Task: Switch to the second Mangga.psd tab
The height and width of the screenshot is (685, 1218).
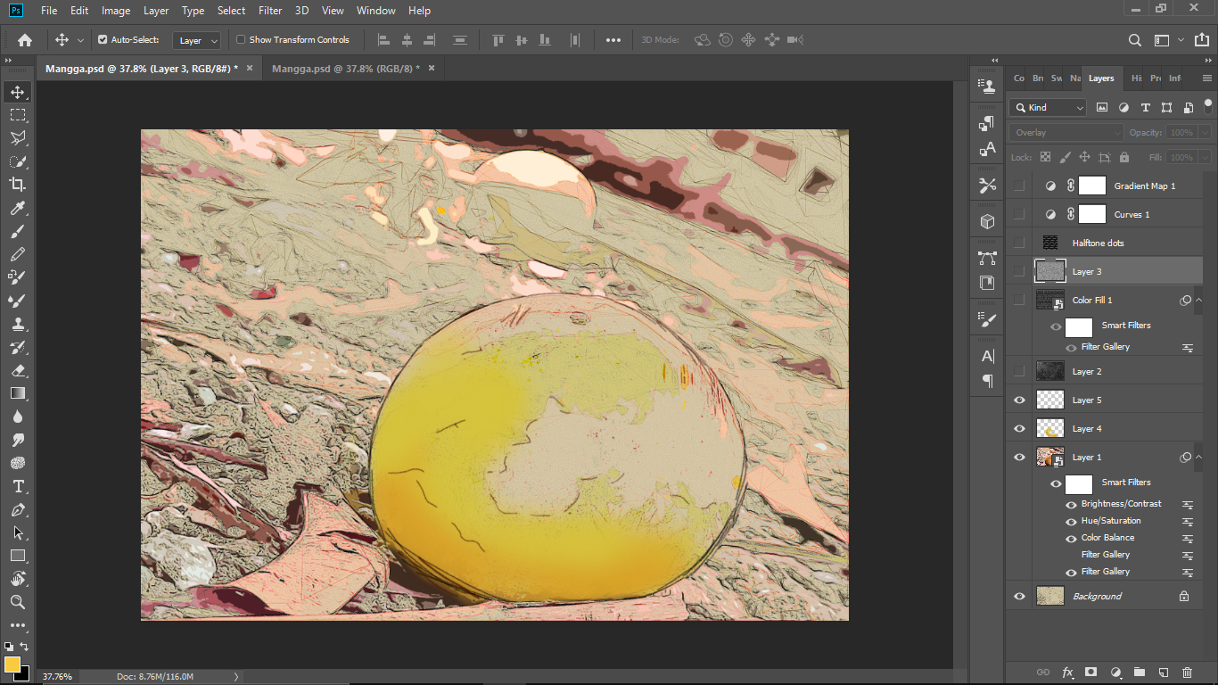Action: click(344, 69)
